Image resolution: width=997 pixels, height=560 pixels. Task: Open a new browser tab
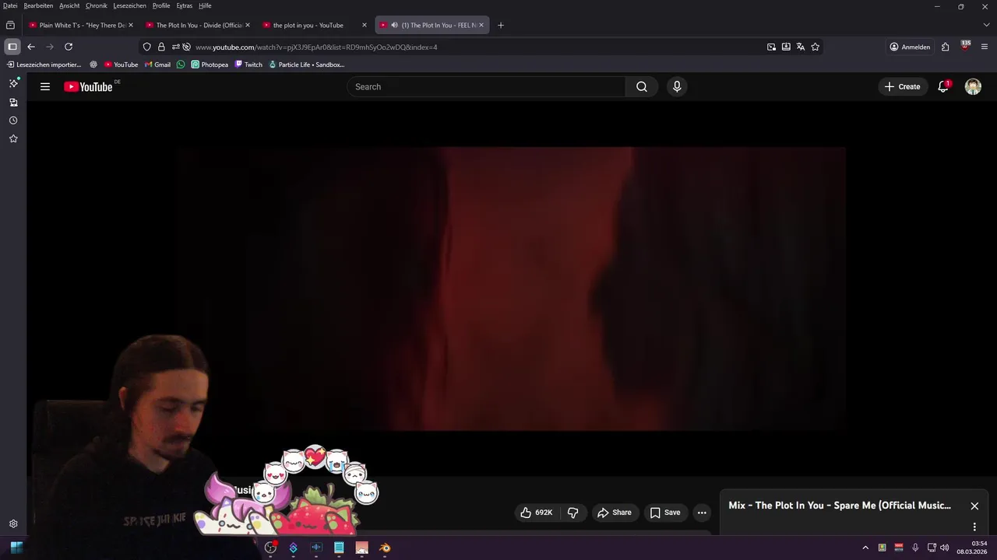(500, 25)
